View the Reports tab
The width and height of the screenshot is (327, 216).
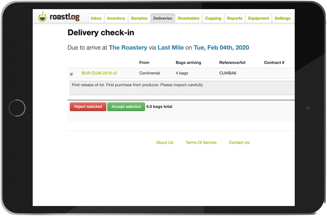click(235, 18)
